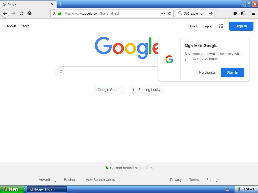Click the network tray icon
The width and height of the screenshot is (258, 193).
coord(239,189)
